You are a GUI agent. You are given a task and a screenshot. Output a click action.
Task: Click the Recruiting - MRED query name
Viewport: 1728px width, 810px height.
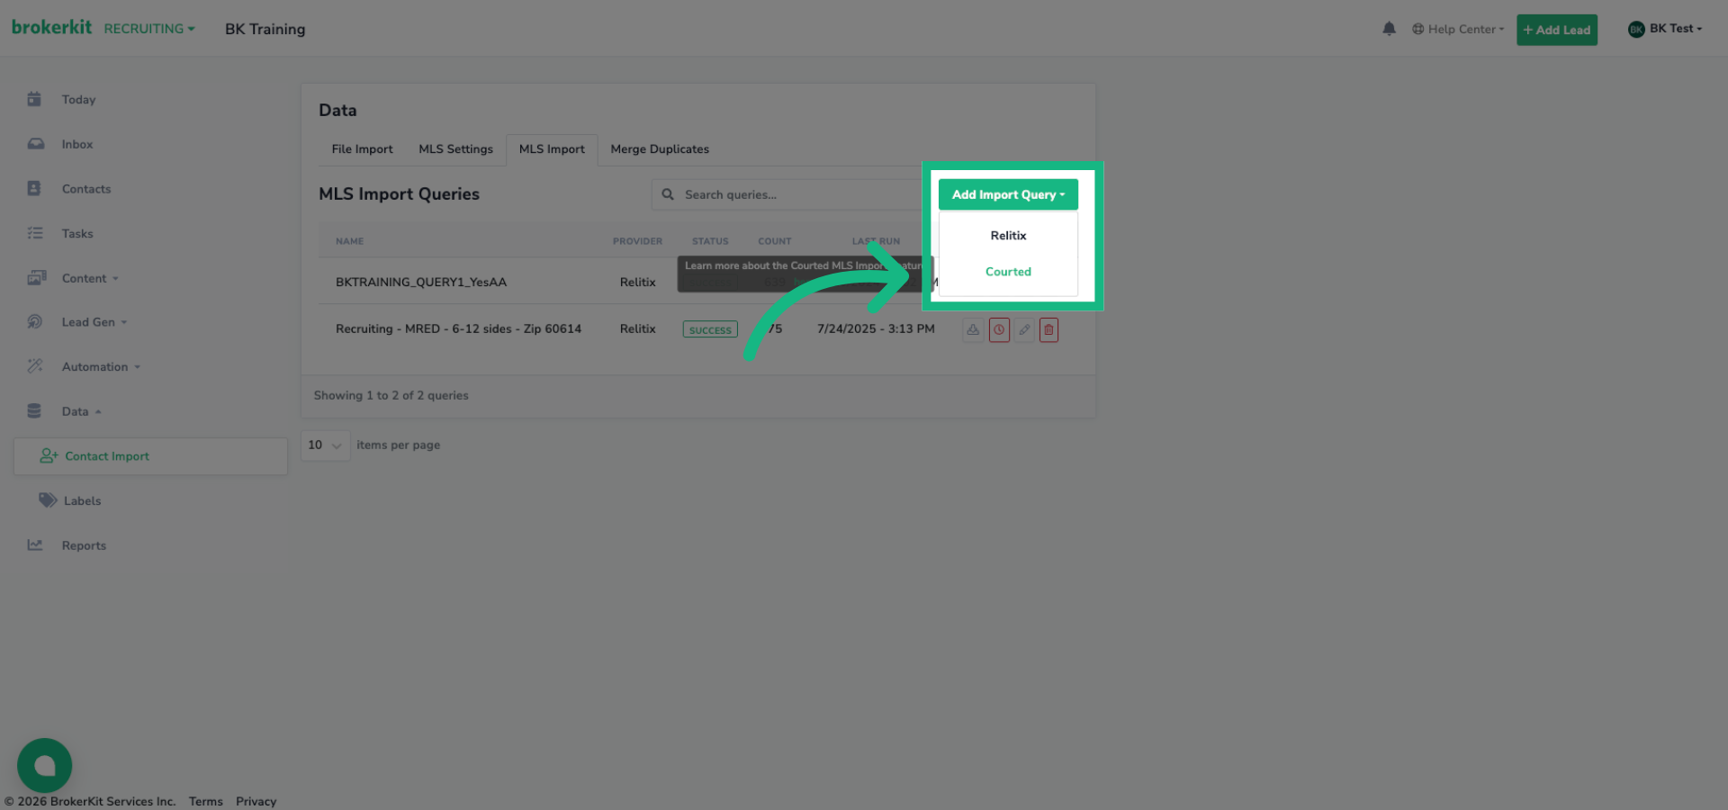click(458, 328)
